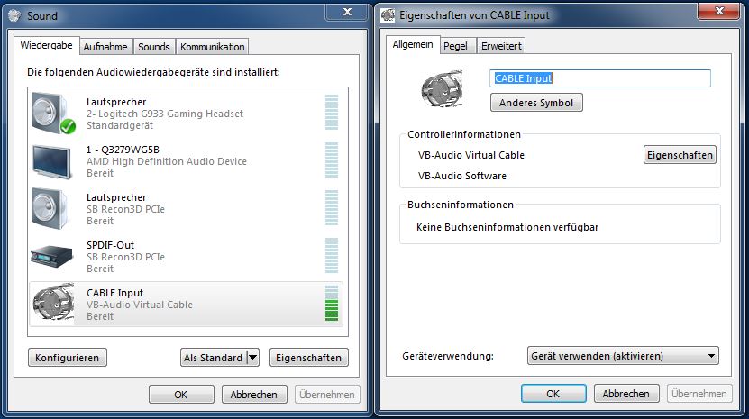Click the CABLE Input name text field

tap(600, 78)
